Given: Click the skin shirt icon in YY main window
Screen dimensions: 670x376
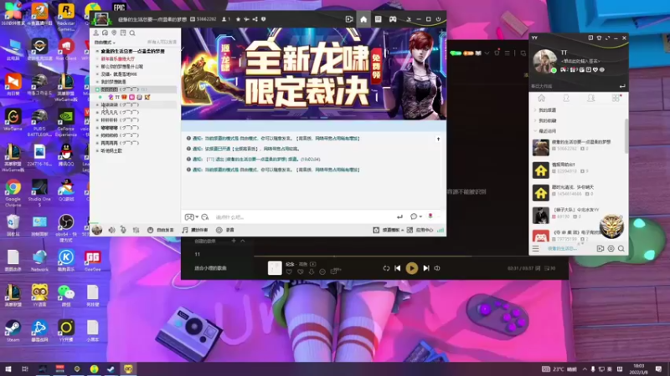Looking at the screenshot, I should (599, 38).
